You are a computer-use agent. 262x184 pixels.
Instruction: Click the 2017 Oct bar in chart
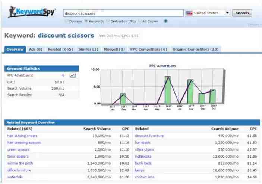tap(213, 97)
